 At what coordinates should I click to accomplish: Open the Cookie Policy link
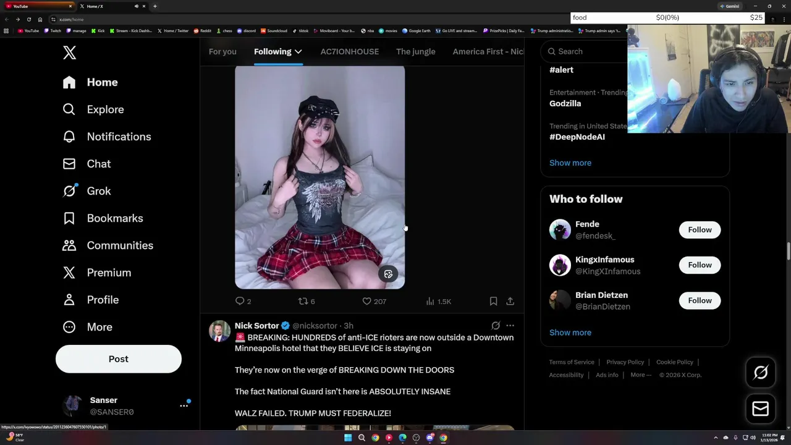pos(675,362)
